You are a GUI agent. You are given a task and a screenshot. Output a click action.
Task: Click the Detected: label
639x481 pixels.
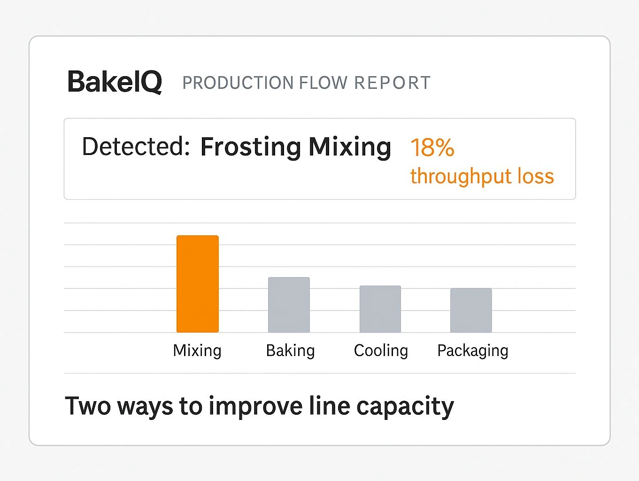click(x=136, y=147)
